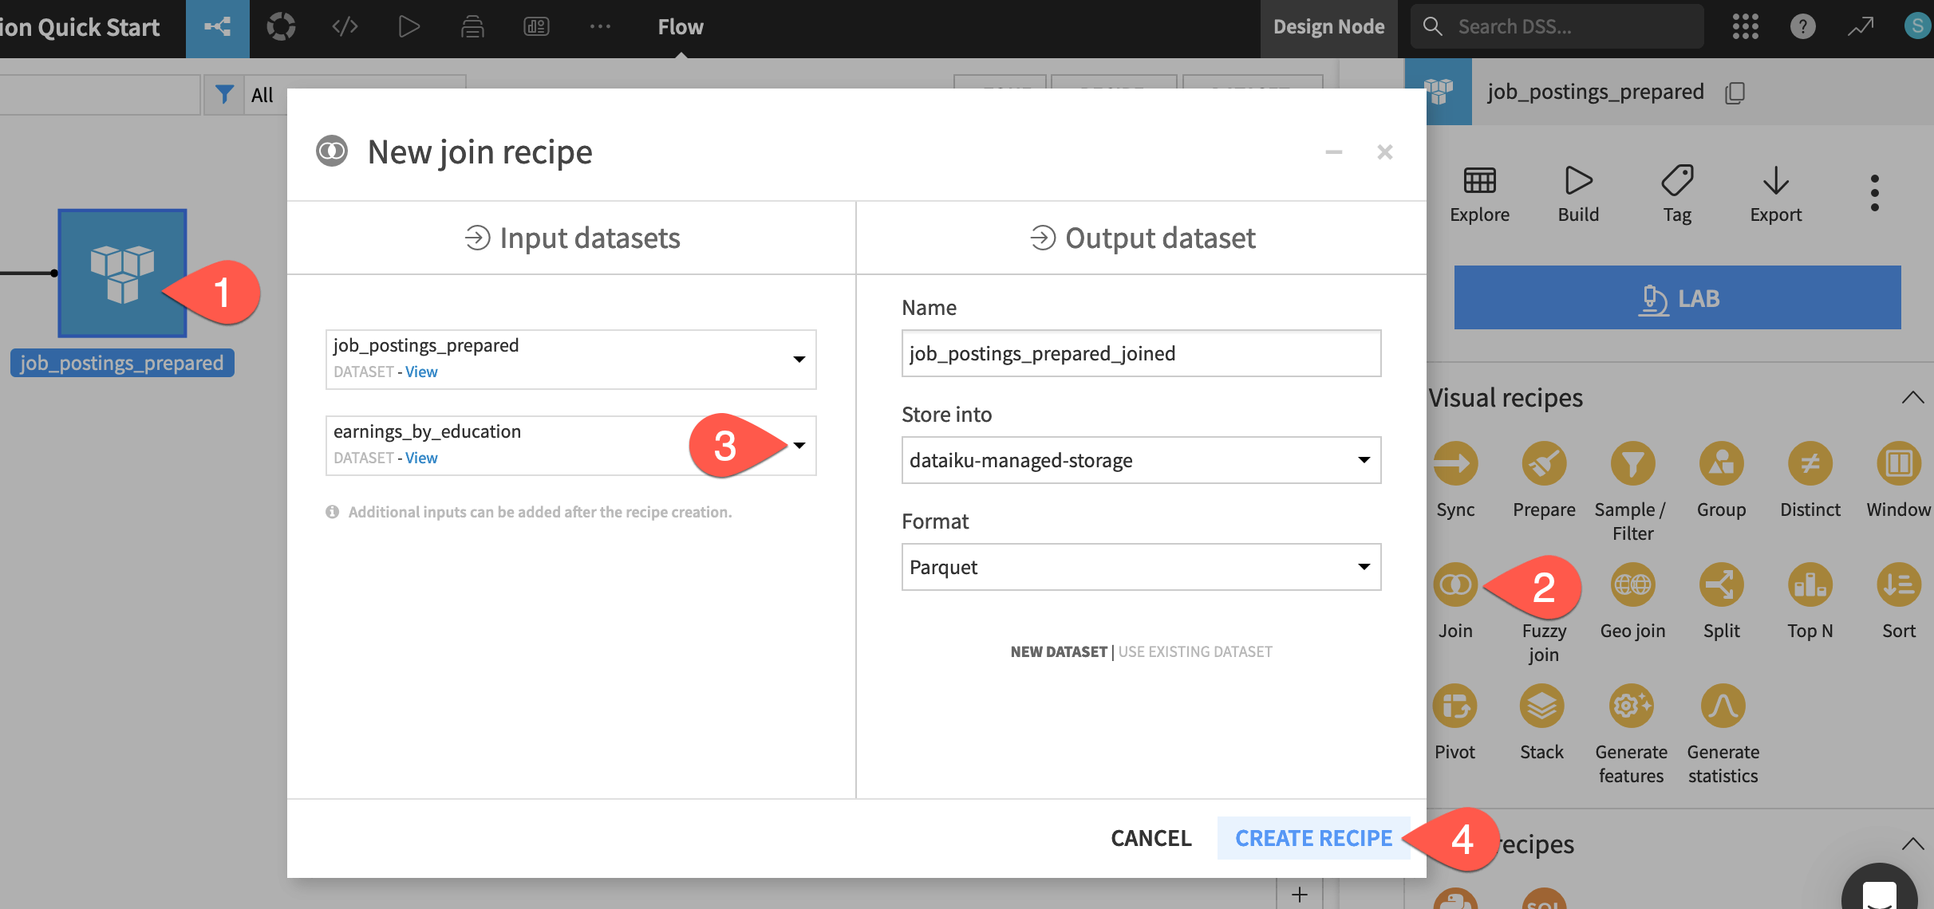Screen dimensions: 1934x909
Task: Click CREATE RECIPE button
Action: tap(1313, 836)
